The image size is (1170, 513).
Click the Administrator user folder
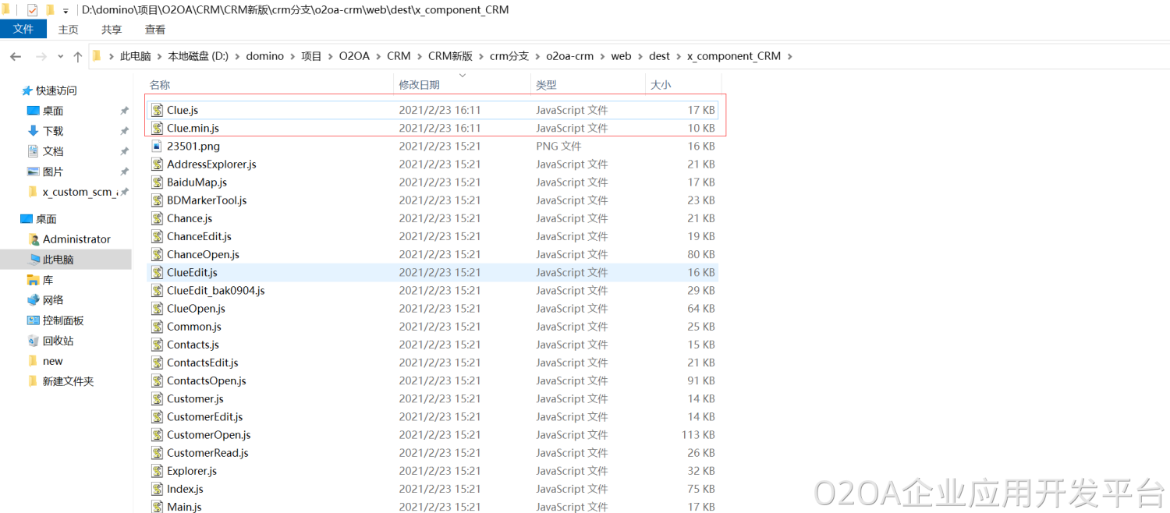coord(76,239)
